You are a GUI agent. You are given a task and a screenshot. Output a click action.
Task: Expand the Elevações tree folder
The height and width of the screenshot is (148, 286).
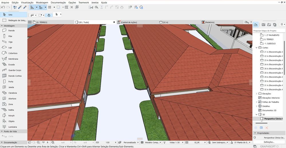click(x=256, y=94)
